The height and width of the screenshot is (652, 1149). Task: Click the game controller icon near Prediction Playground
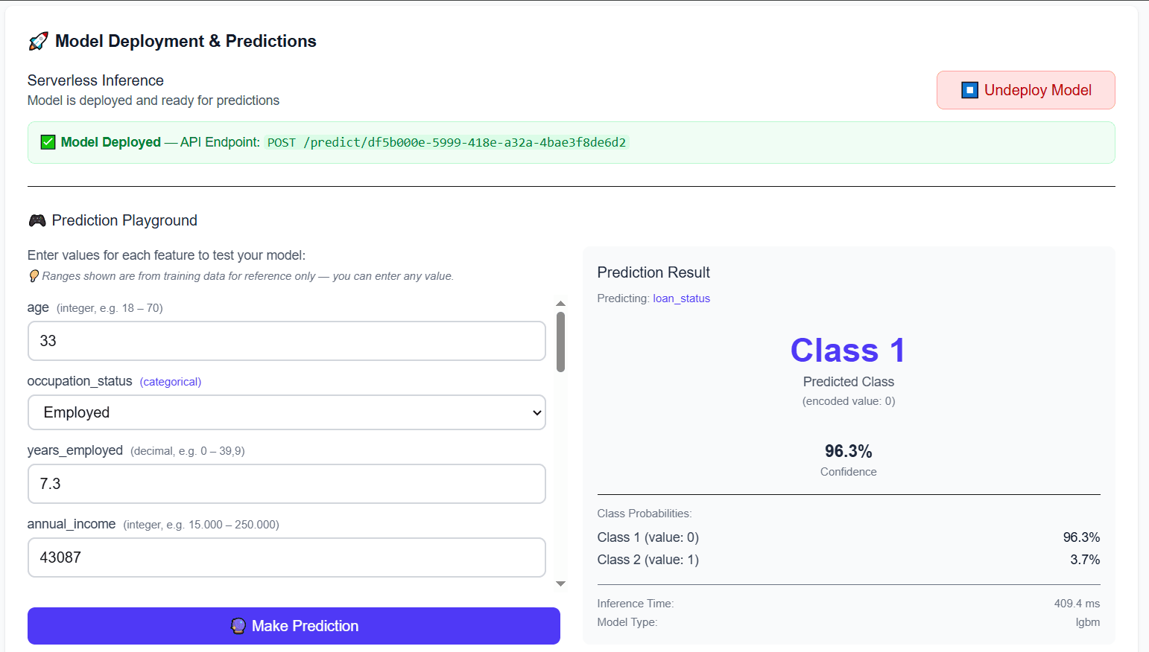(37, 220)
